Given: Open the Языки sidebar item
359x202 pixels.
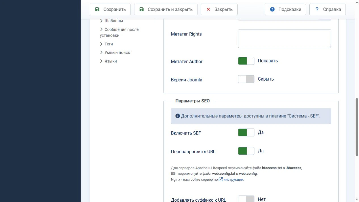Looking at the screenshot, I should pyautogui.click(x=111, y=61).
